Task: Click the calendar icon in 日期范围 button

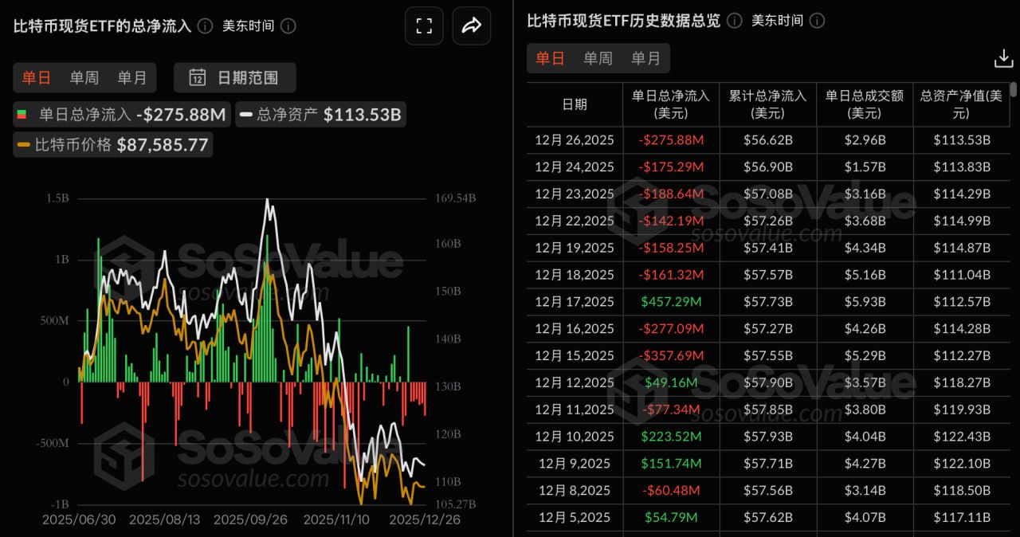Action: pos(197,77)
